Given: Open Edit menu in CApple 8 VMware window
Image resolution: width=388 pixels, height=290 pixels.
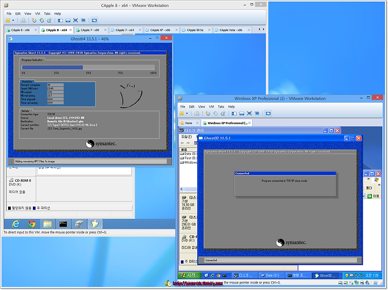Looking at the screenshot, I should tap(18, 13).
